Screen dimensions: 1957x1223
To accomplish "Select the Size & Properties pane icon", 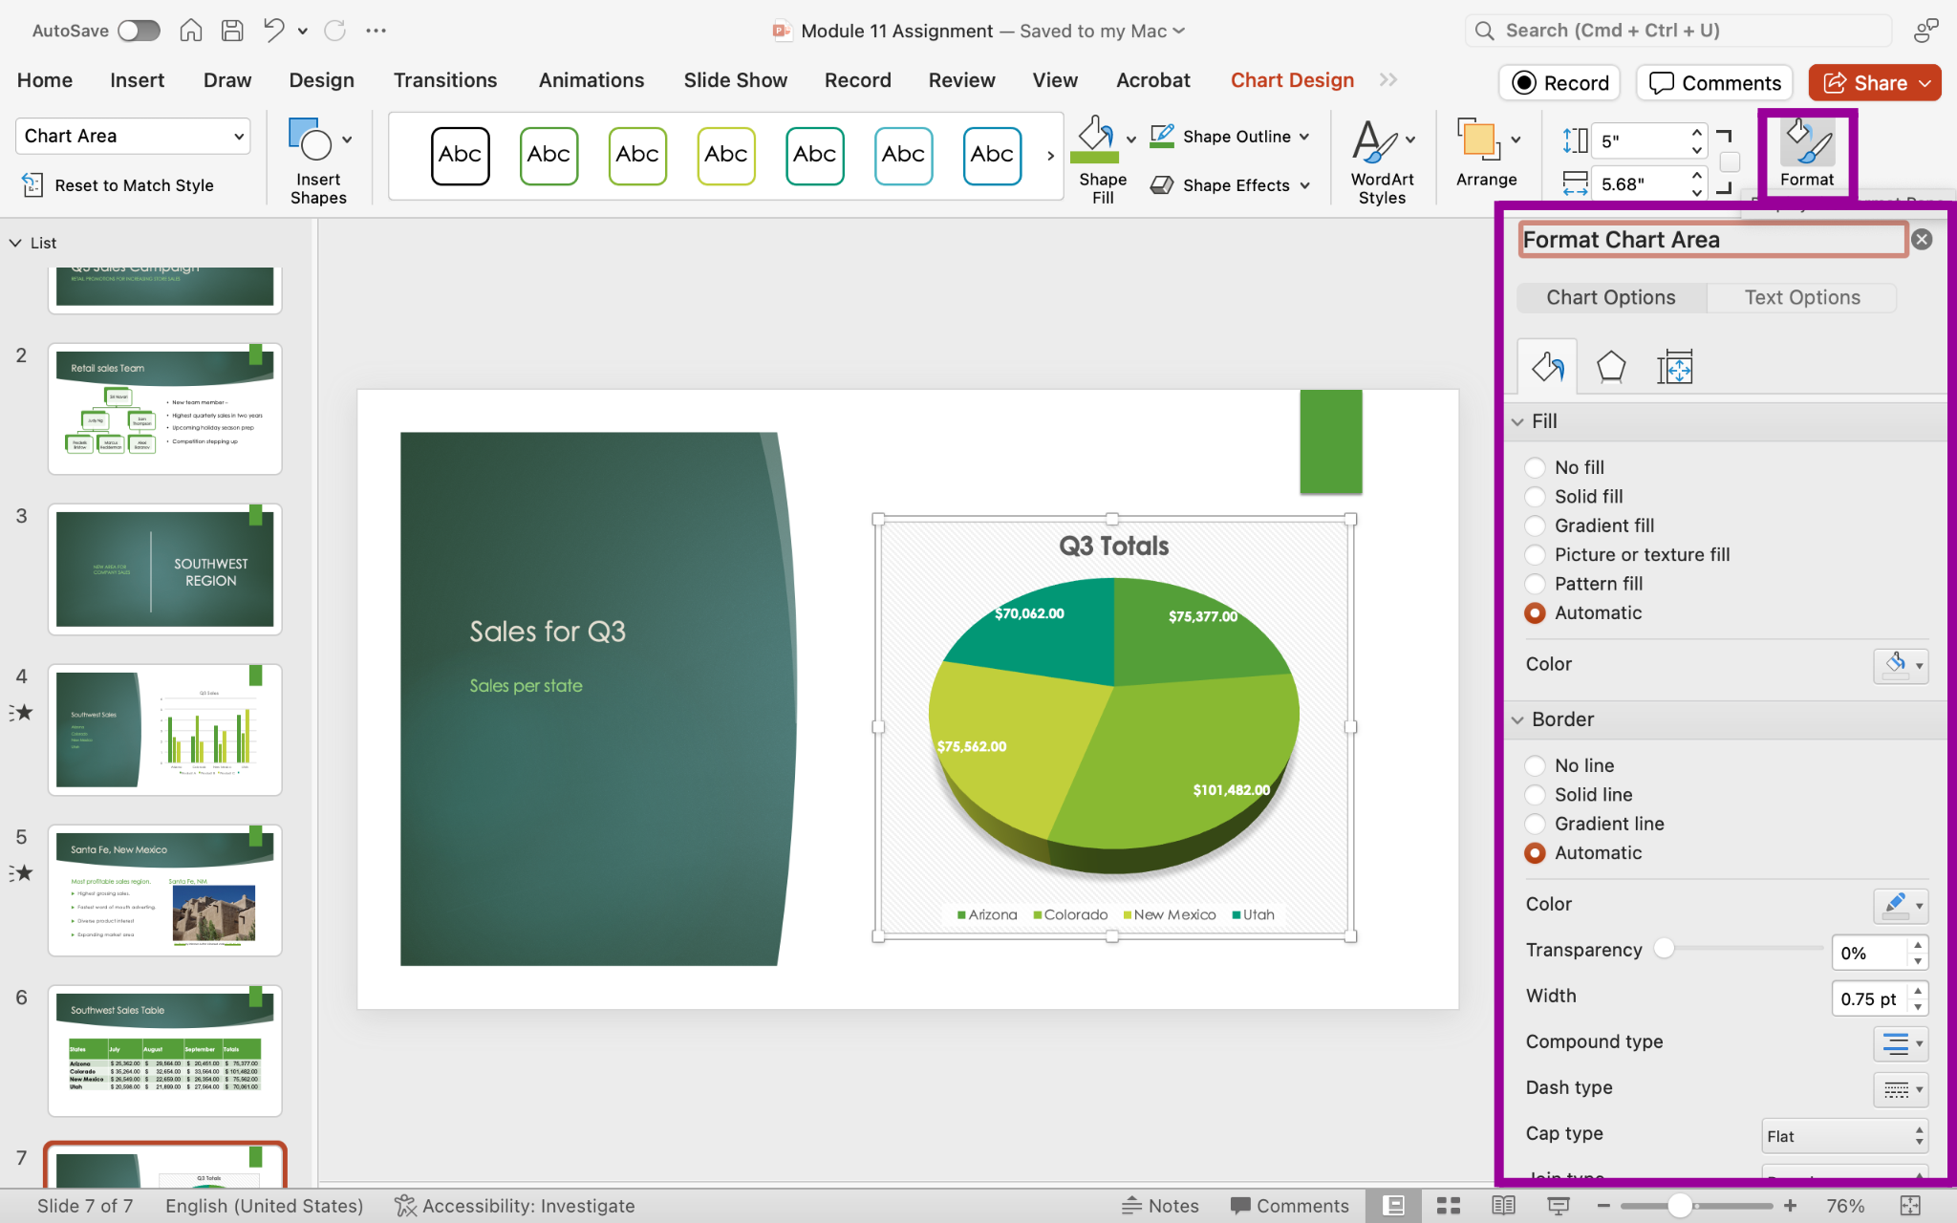I will (x=1675, y=367).
